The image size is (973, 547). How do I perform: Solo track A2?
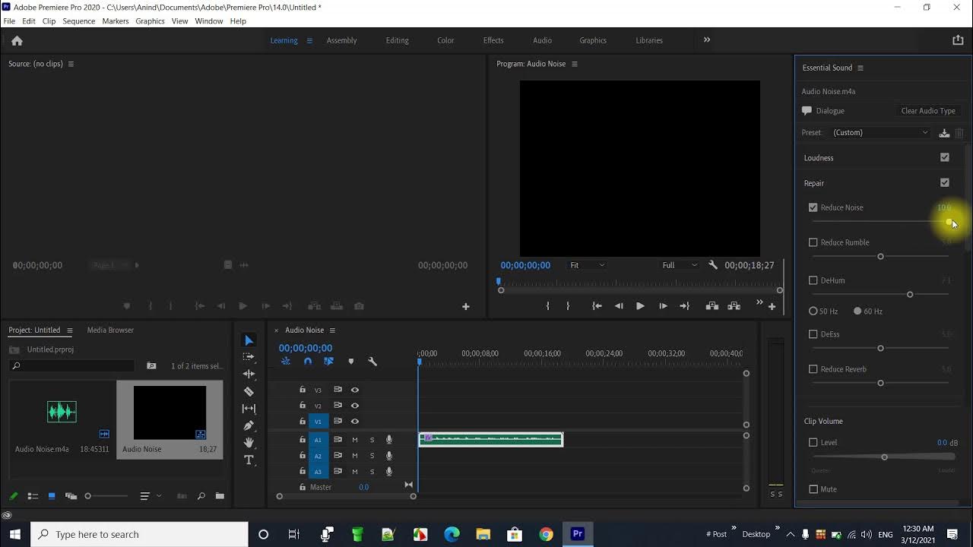[372, 456]
